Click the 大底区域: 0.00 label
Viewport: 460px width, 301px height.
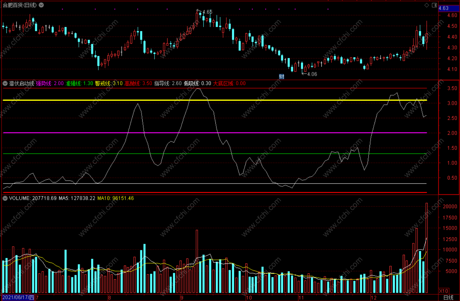click(229, 83)
